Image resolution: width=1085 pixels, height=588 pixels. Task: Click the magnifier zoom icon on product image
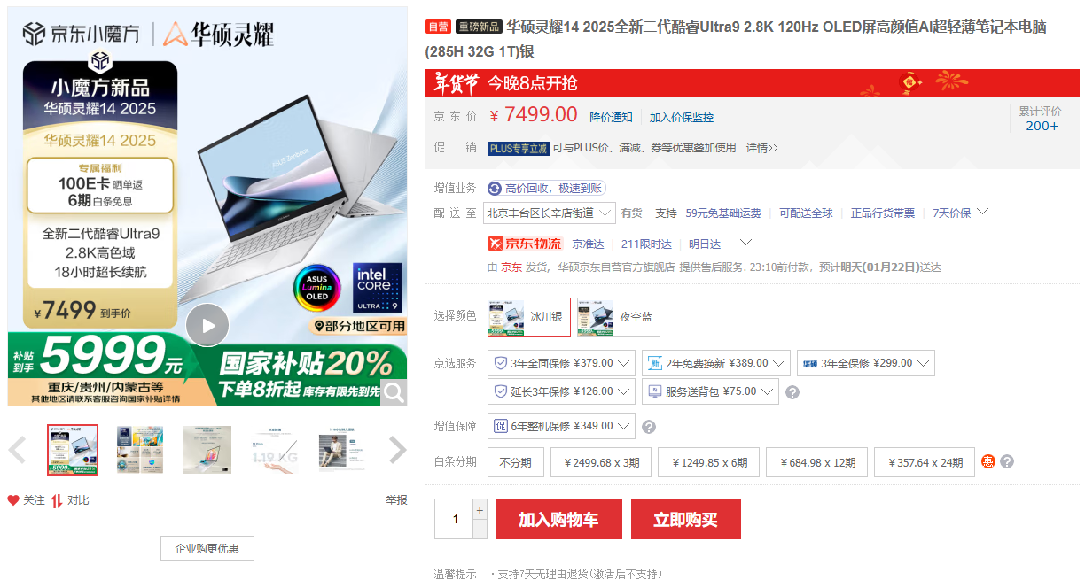point(394,392)
